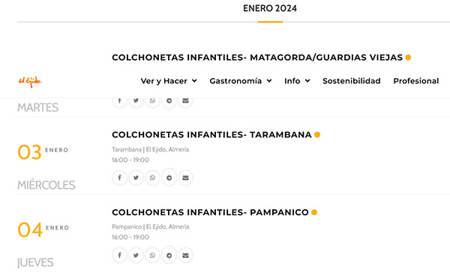Open the Info dropdown menu
The width and height of the screenshot is (450, 279).
click(x=297, y=81)
